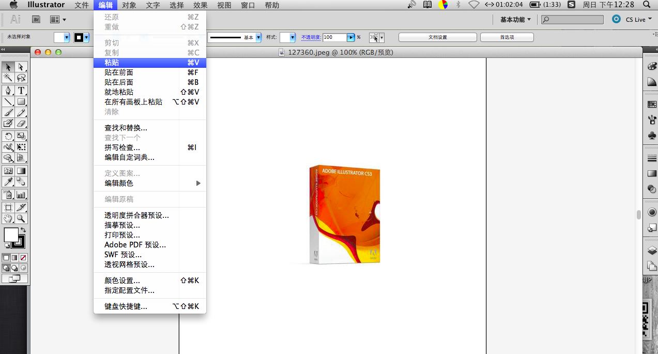
Task: Select the Eyedropper tool
Action: pos(8,181)
